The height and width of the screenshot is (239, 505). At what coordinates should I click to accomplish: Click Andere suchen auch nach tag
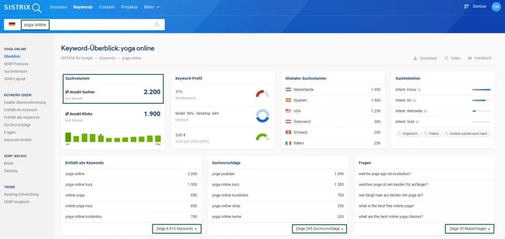467,134
